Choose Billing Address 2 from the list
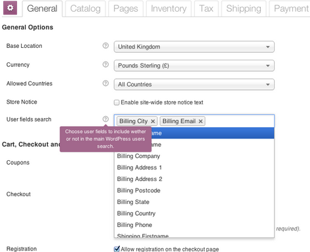The image size is (310, 252). coord(194,179)
